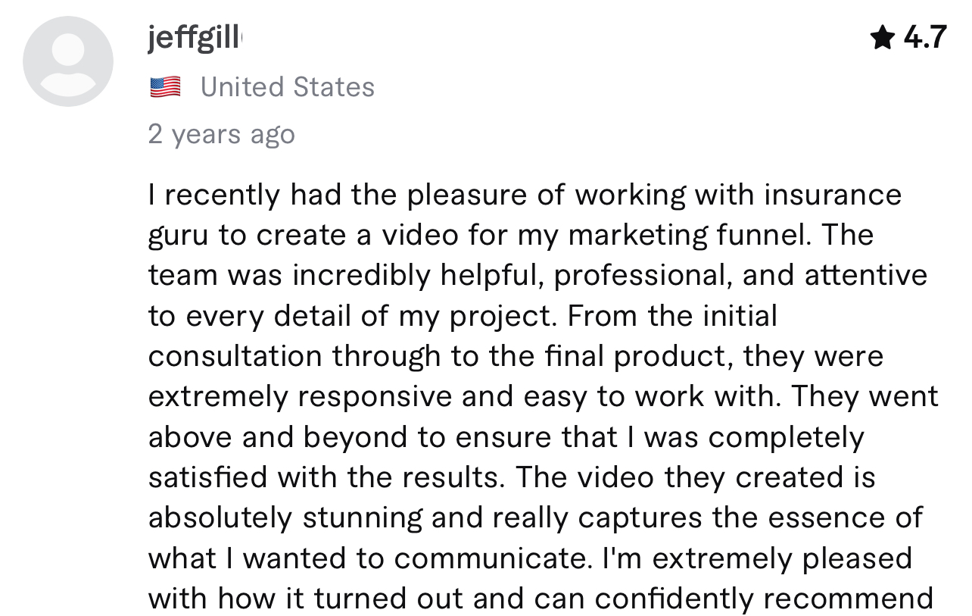Click the "2 years ago" timestamp
Viewport: 972px width, 616px height.
(222, 134)
